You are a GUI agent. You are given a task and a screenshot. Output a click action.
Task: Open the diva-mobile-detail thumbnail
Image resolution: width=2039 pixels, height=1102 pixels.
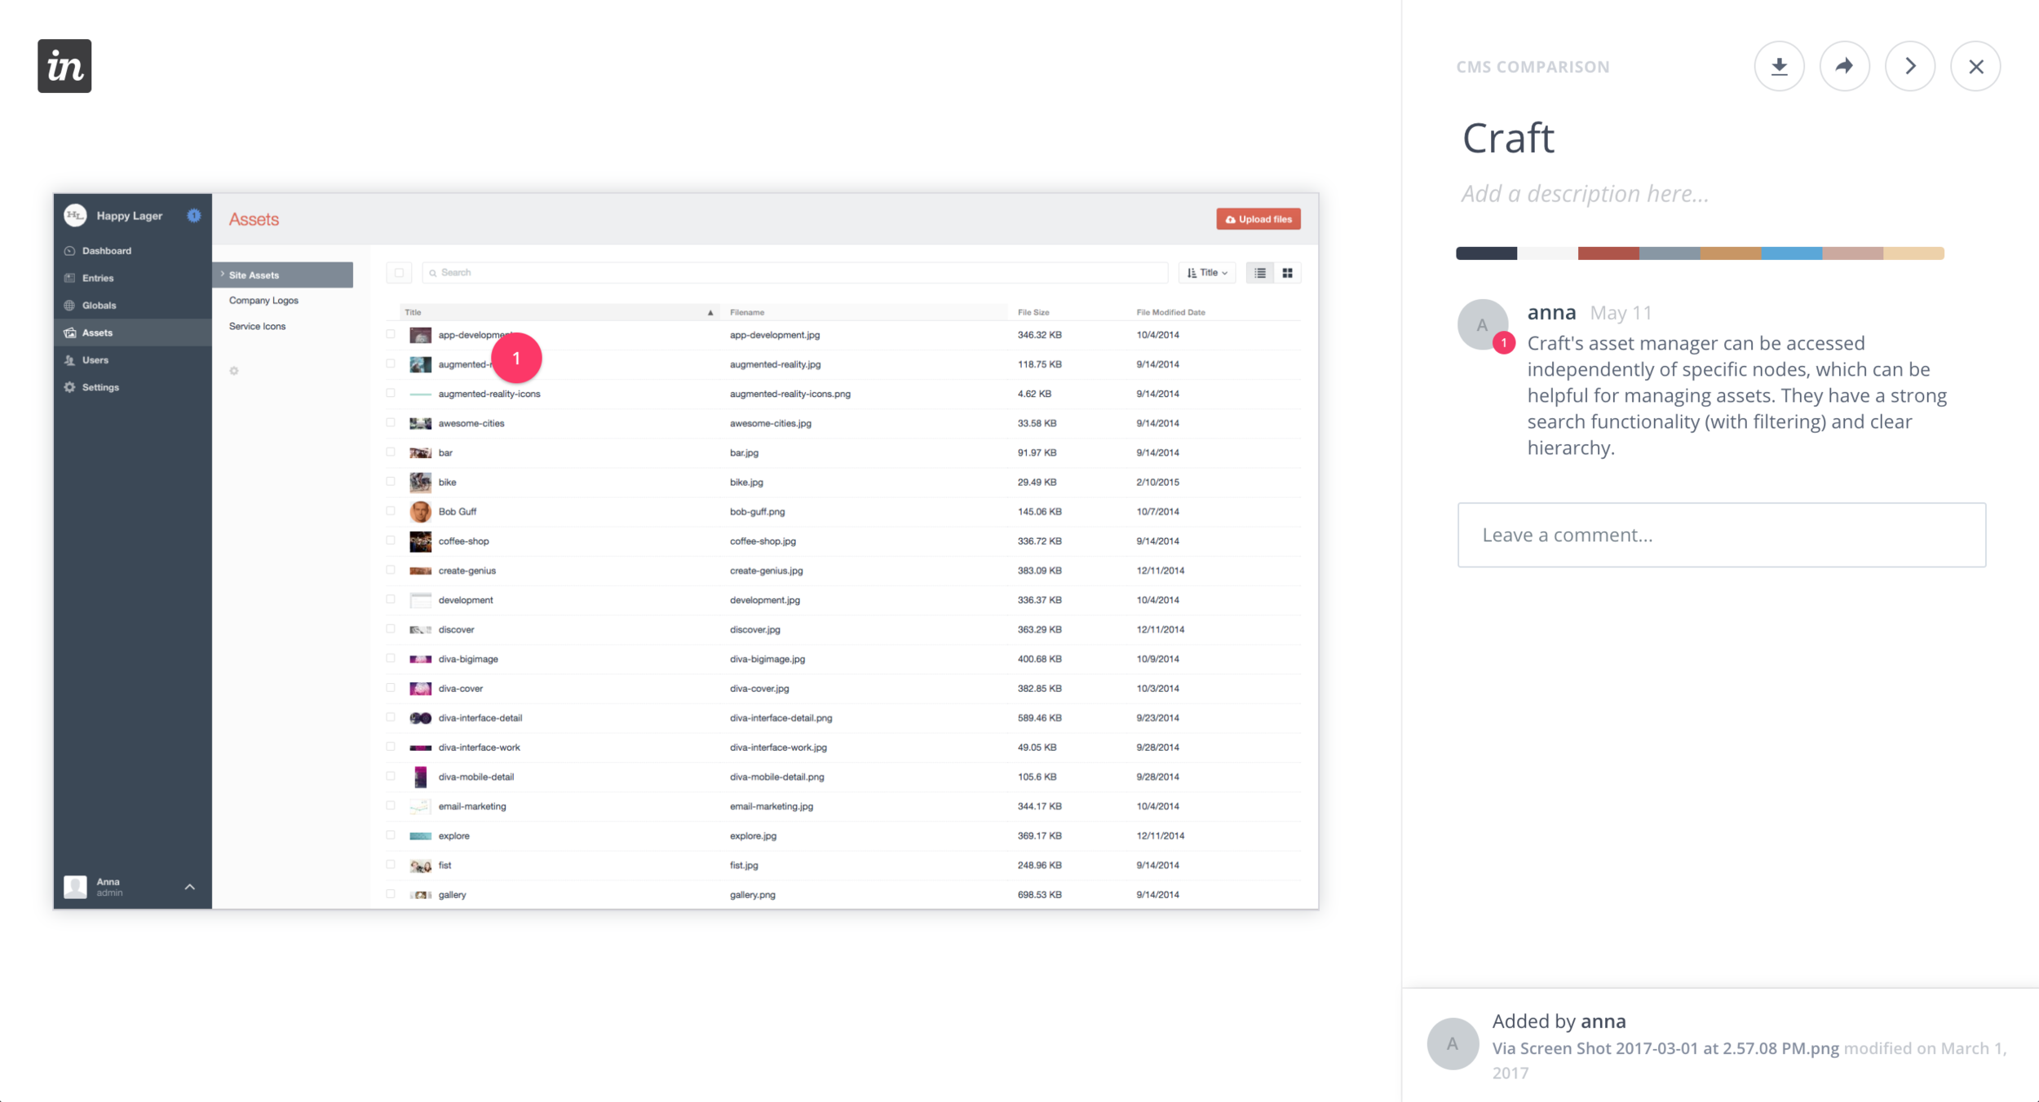(x=420, y=777)
